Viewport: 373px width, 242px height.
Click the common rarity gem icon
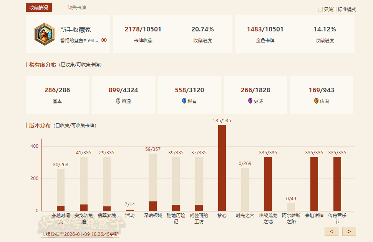[118, 101]
